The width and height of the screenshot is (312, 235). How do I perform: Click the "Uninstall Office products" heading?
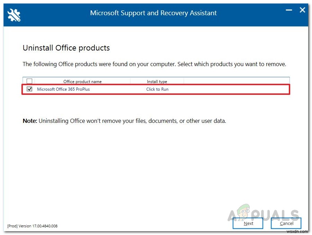(66, 48)
